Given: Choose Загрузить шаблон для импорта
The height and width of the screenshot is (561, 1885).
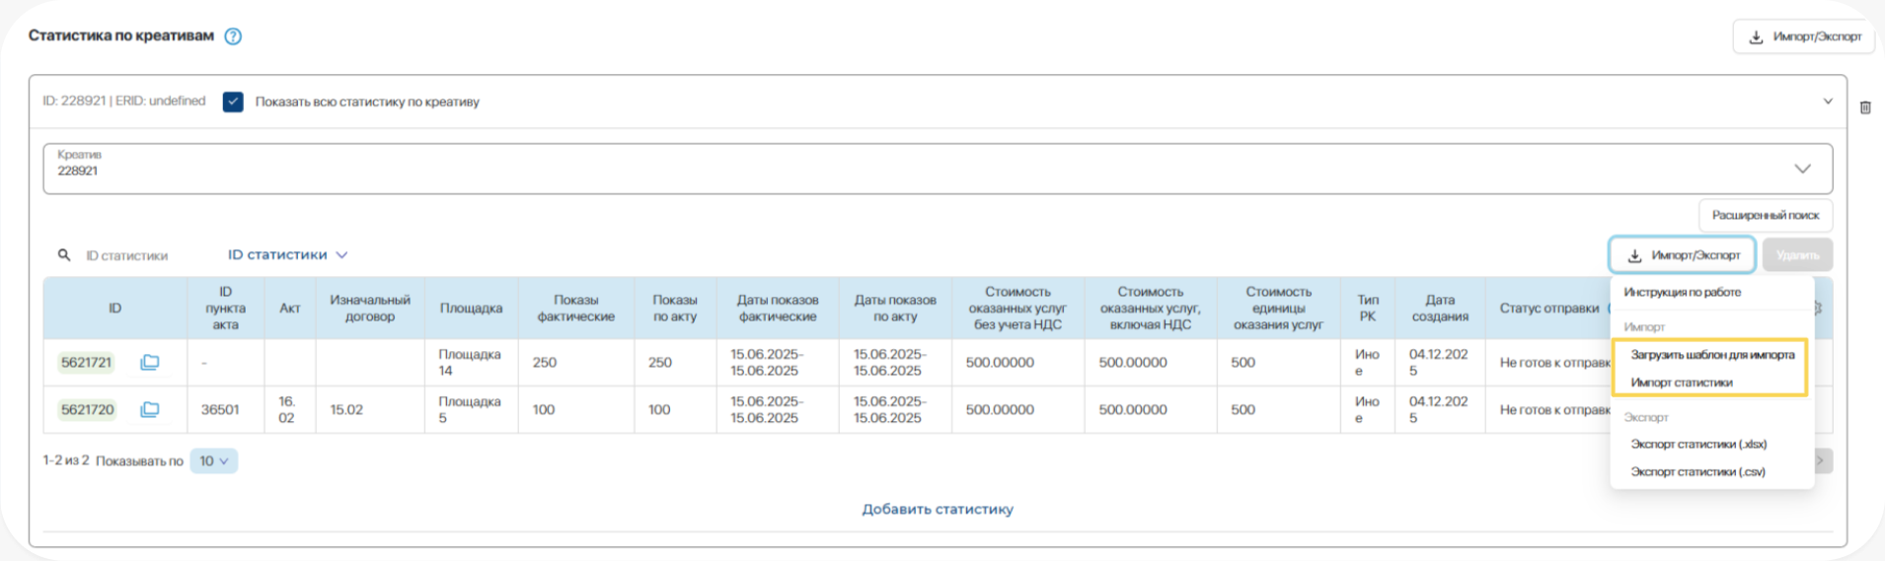Looking at the screenshot, I should (1711, 355).
